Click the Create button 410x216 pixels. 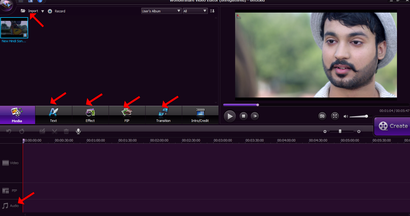[392, 126]
